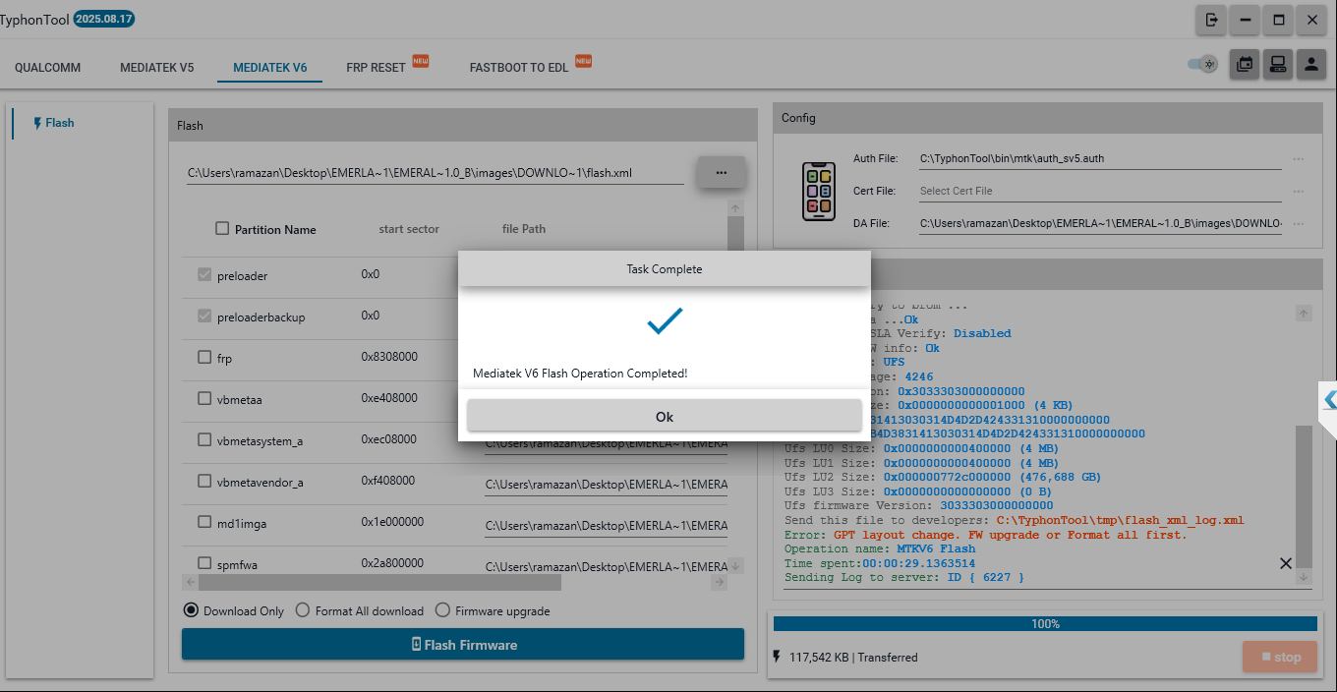The width and height of the screenshot is (1337, 692).
Task: Select the Download Only radio option
Action: (191, 610)
